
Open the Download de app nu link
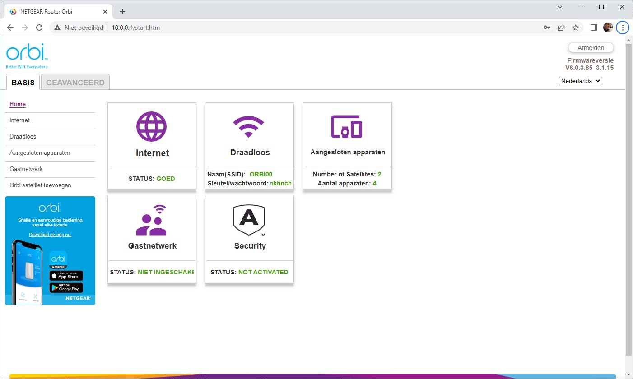click(50, 234)
